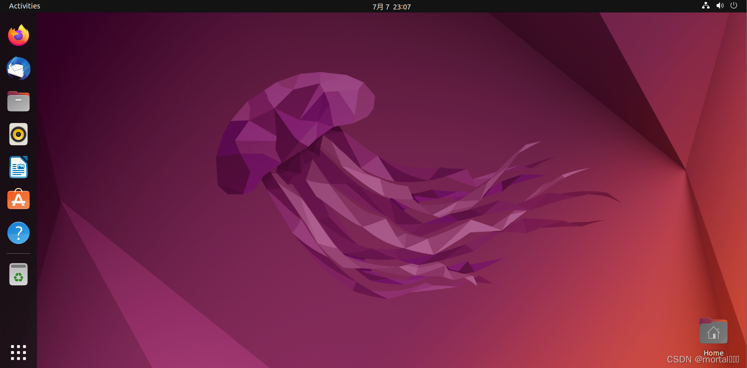Open the Trash in the dock

click(18, 274)
